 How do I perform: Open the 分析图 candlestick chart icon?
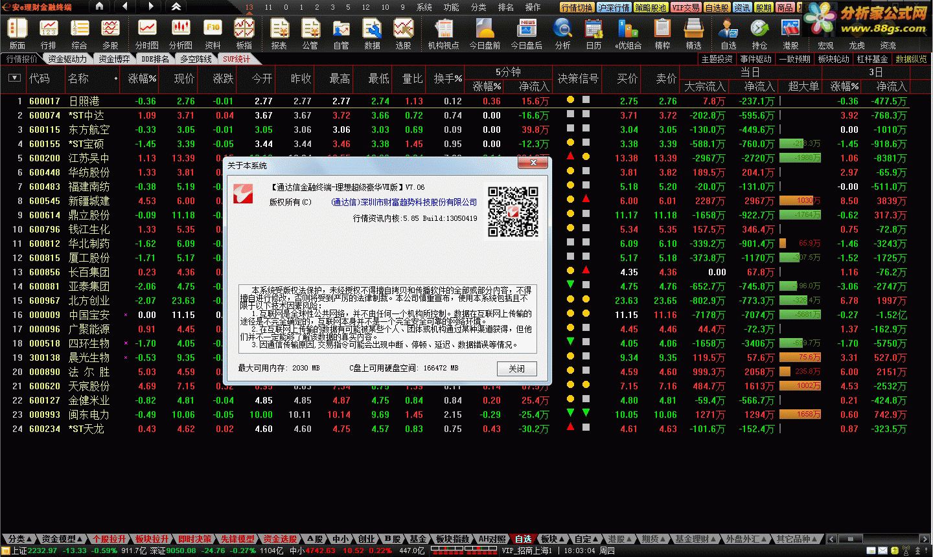click(x=181, y=34)
